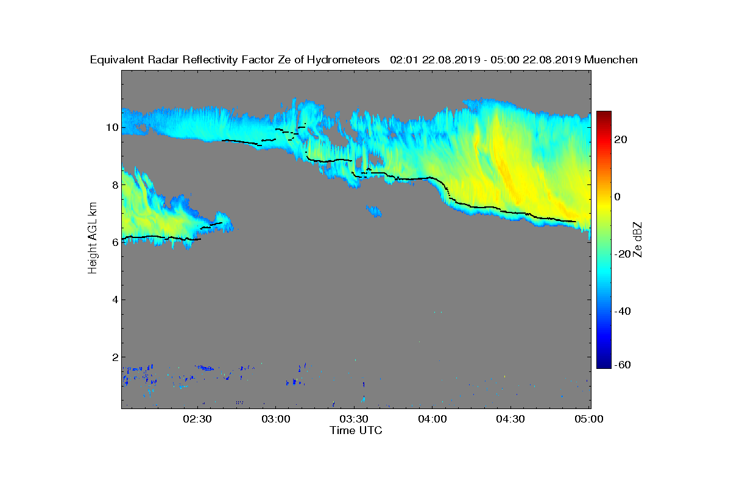Click the colorbar label 20

[621, 140]
